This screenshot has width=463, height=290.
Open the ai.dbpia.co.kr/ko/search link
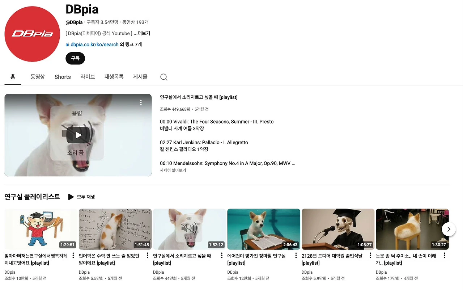[92, 45]
